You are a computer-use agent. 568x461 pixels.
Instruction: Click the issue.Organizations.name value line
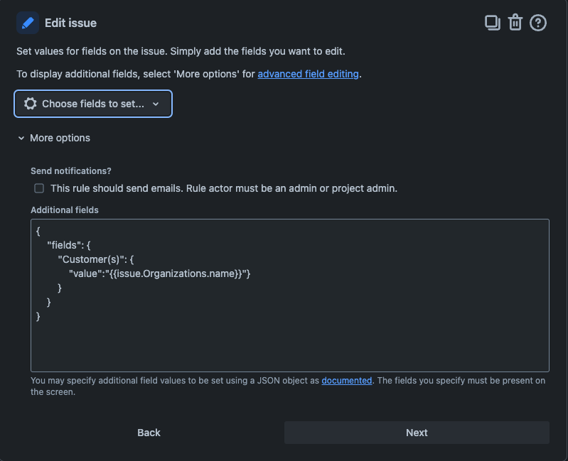160,273
